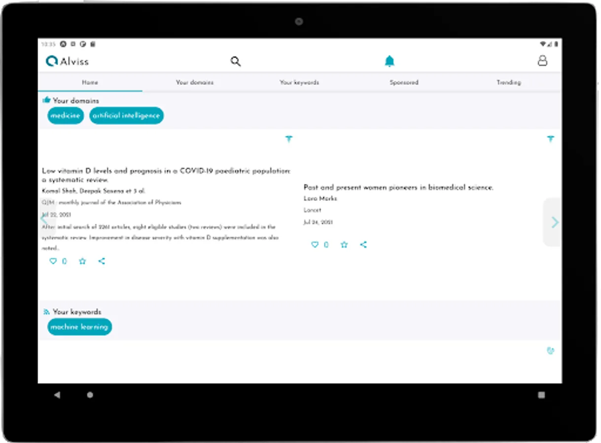
Task: Click author Lara Marks
Action: click(x=320, y=199)
